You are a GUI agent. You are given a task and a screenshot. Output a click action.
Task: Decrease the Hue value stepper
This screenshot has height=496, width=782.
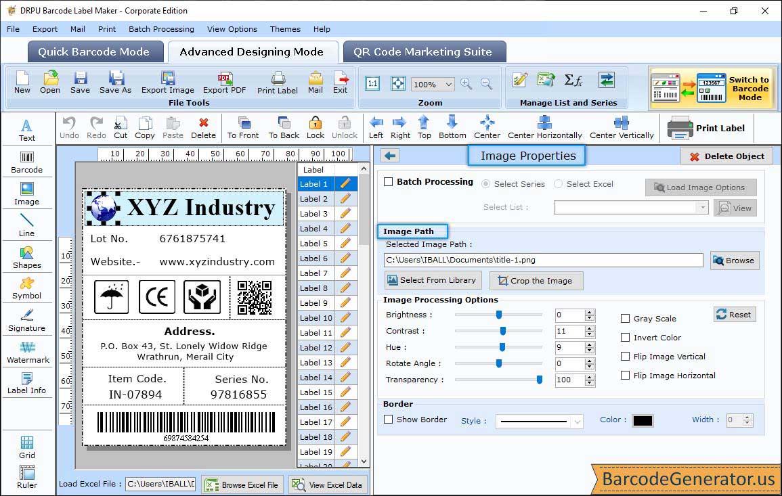tap(590, 351)
